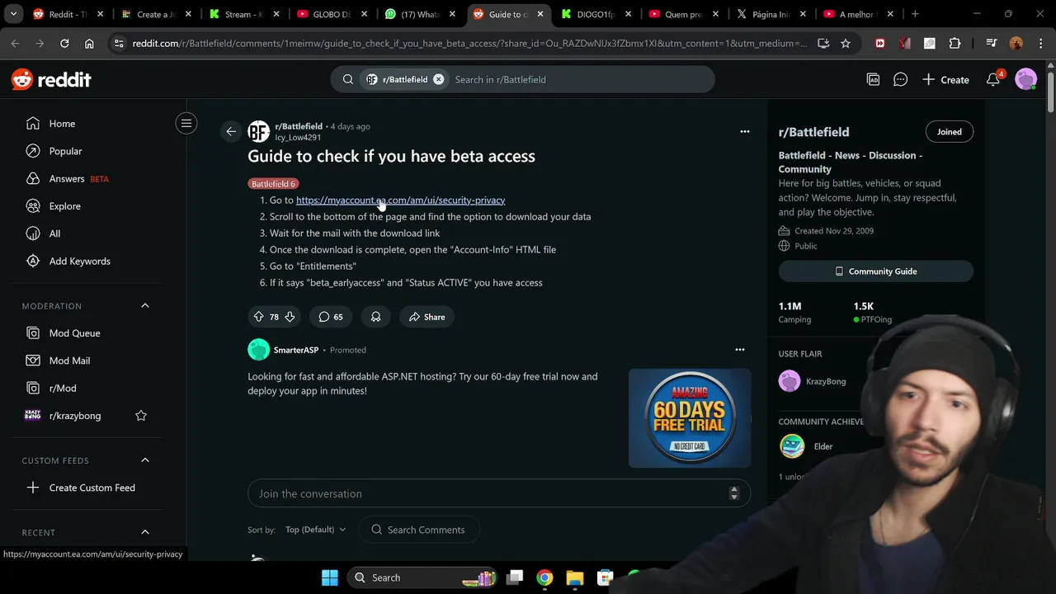Go back with the post back arrow

(x=231, y=131)
